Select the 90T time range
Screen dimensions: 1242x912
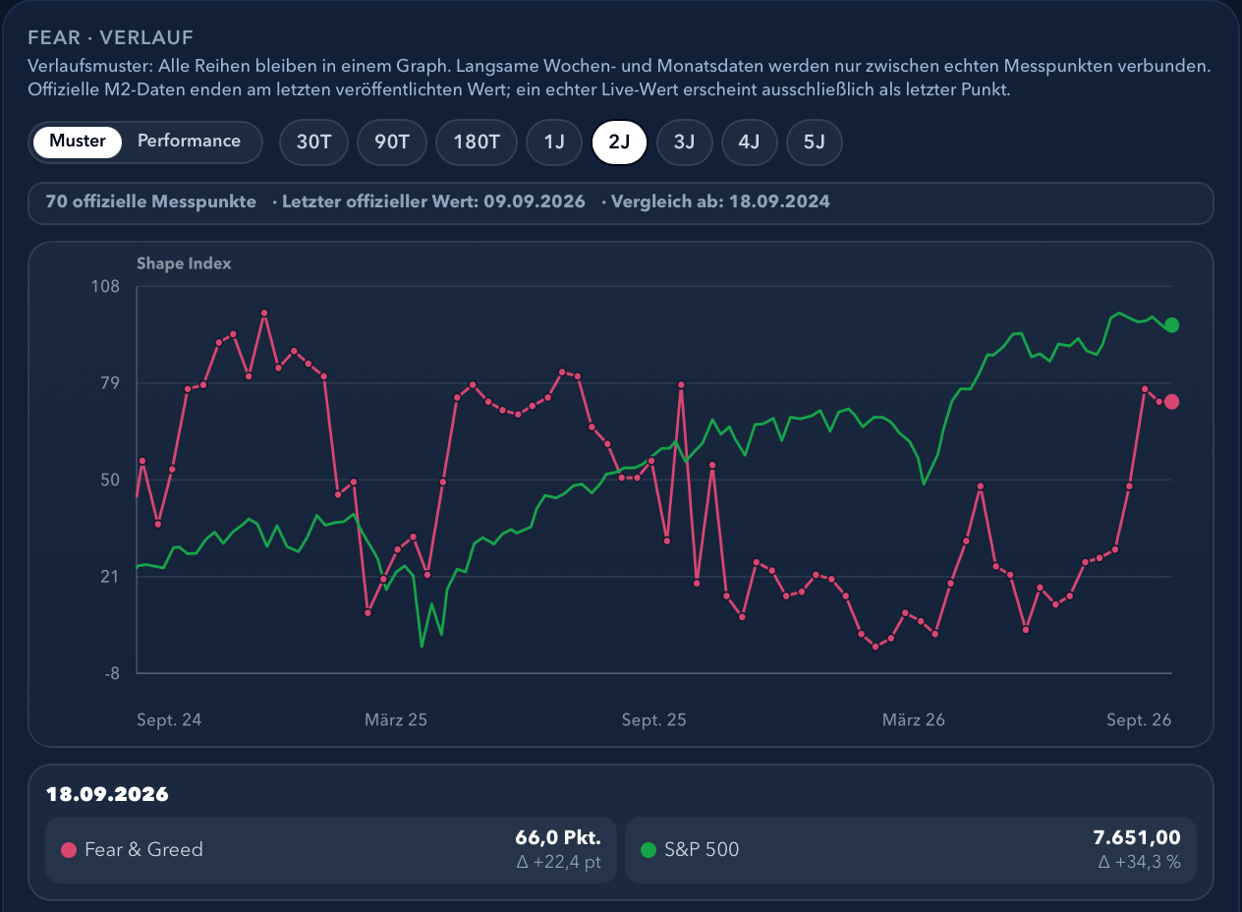click(x=392, y=142)
